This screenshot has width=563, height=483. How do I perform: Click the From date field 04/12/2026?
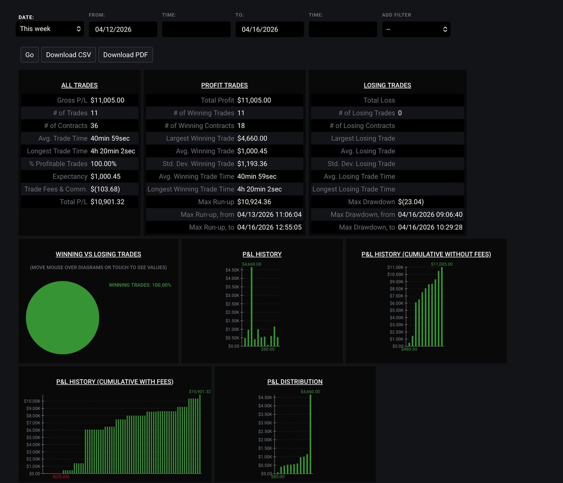[123, 29]
